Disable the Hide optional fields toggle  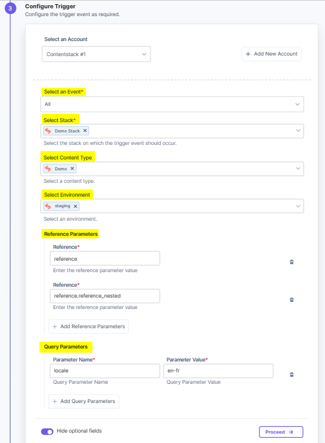47,432
